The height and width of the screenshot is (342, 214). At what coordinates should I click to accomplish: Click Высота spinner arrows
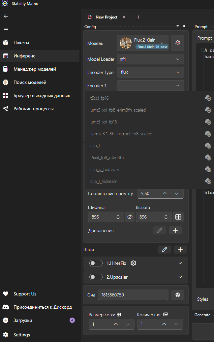[x=166, y=217]
